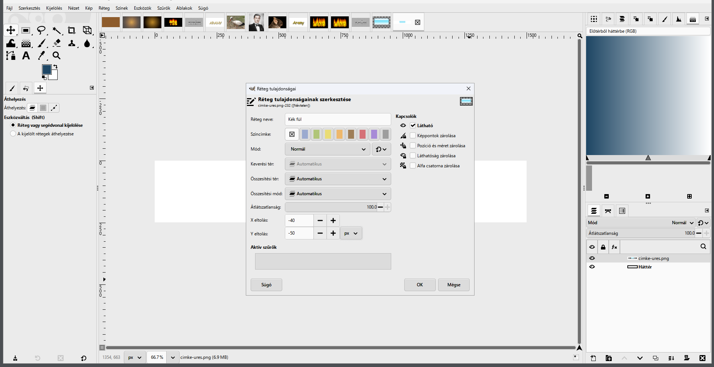The image size is (714, 367).
Task: Select the Zoom magnifier tool
Action: coord(57,55)
